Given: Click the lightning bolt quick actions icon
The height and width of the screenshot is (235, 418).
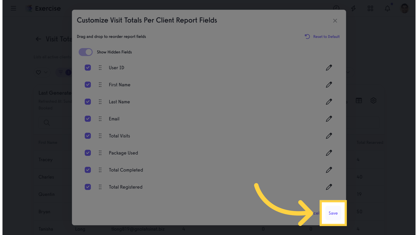Looking at the screenshot, I should pyautogui.click(x=353, y=9).
